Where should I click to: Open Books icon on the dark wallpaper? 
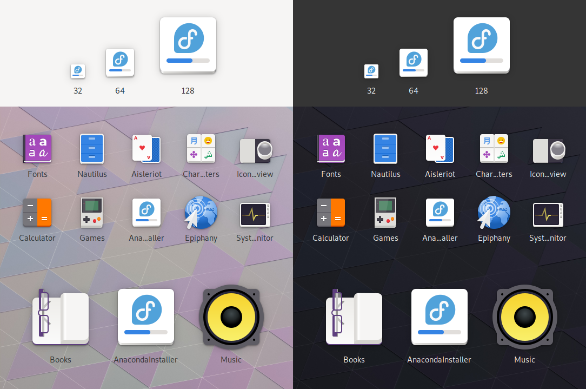tap(354, 318)
